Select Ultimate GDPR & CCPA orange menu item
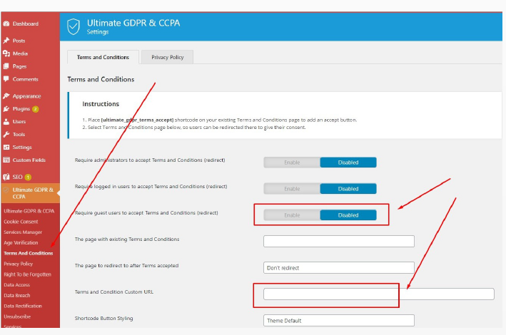 [x=31, y=193]
